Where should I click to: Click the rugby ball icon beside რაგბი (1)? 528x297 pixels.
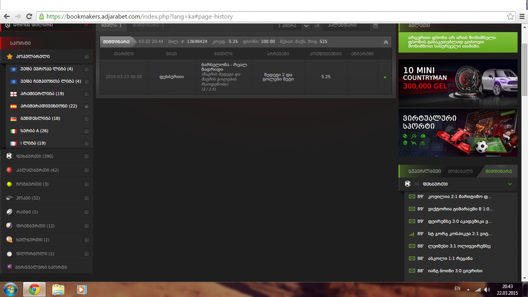pos(10,212)
